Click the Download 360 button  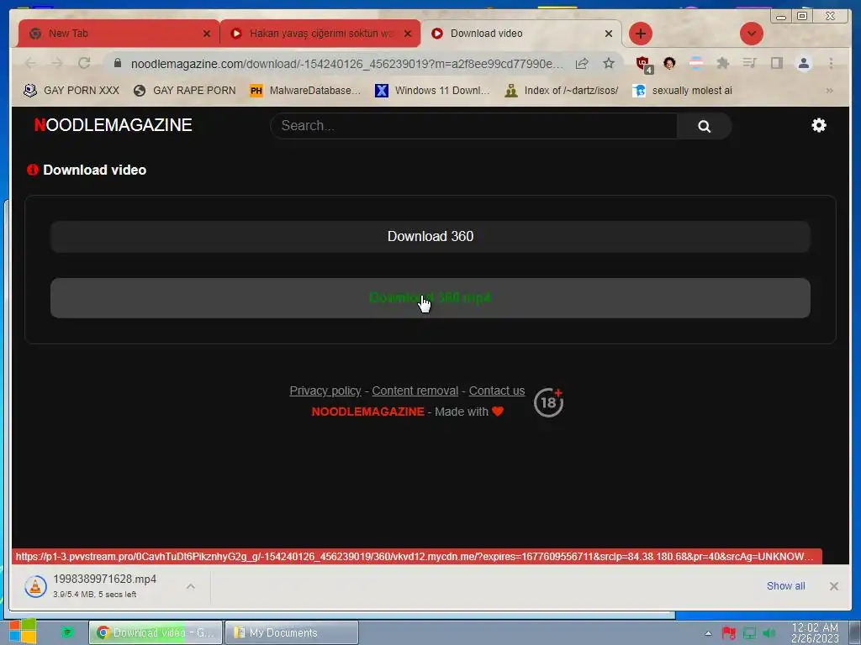point(430,236)
